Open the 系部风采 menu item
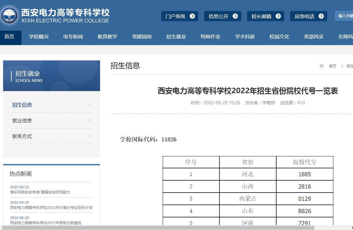Image resolution: width=353 pixels, height=230 pixels. 314,37
